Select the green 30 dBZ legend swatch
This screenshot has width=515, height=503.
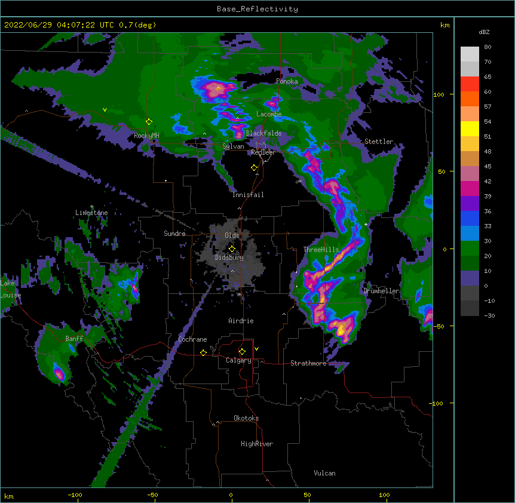470,249
